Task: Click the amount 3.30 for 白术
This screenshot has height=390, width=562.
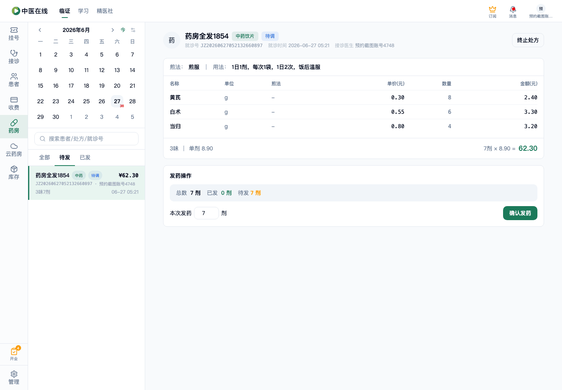Action: click(531, 112)
